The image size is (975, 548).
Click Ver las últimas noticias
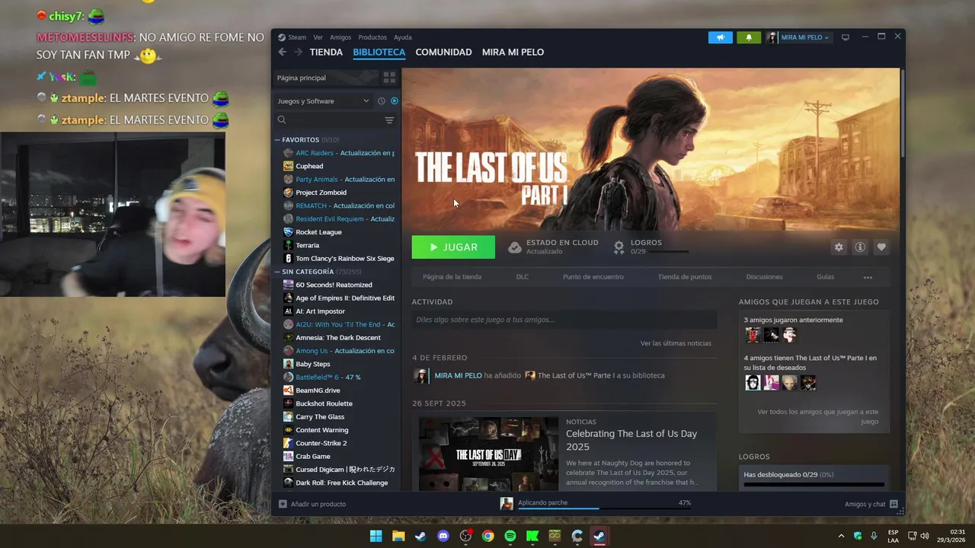point(676,343)
